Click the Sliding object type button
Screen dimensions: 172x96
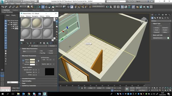[165, 32]
